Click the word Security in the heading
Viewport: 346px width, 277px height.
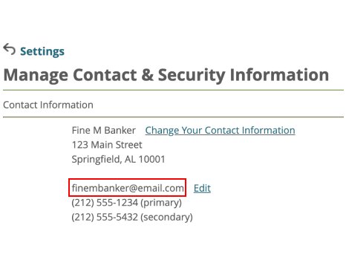coord(192,75)
